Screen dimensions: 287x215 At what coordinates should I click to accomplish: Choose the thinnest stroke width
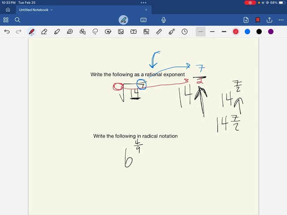point(200,32)
